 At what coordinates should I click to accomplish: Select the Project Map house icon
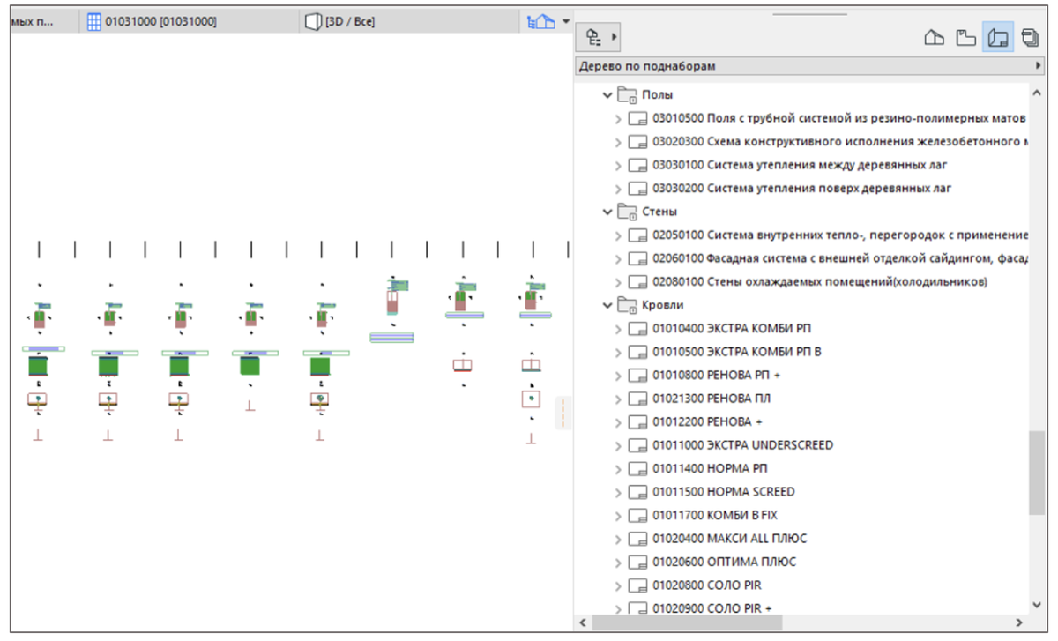pyautogui.click(x=934, y=38)
